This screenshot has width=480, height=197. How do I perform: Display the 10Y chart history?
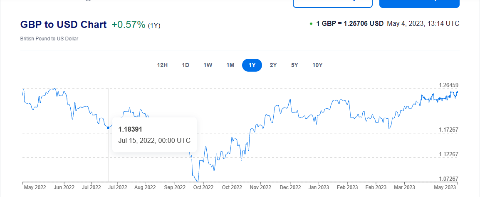click(x=317, y=65)
